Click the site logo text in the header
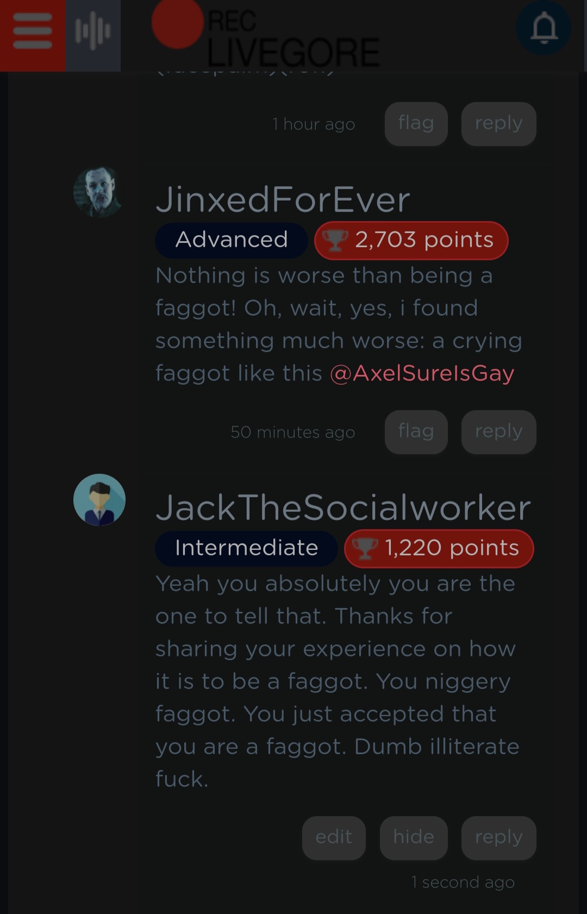Viewport: 587px width, 914px height. pyautogui.click(x=293, y=38)
